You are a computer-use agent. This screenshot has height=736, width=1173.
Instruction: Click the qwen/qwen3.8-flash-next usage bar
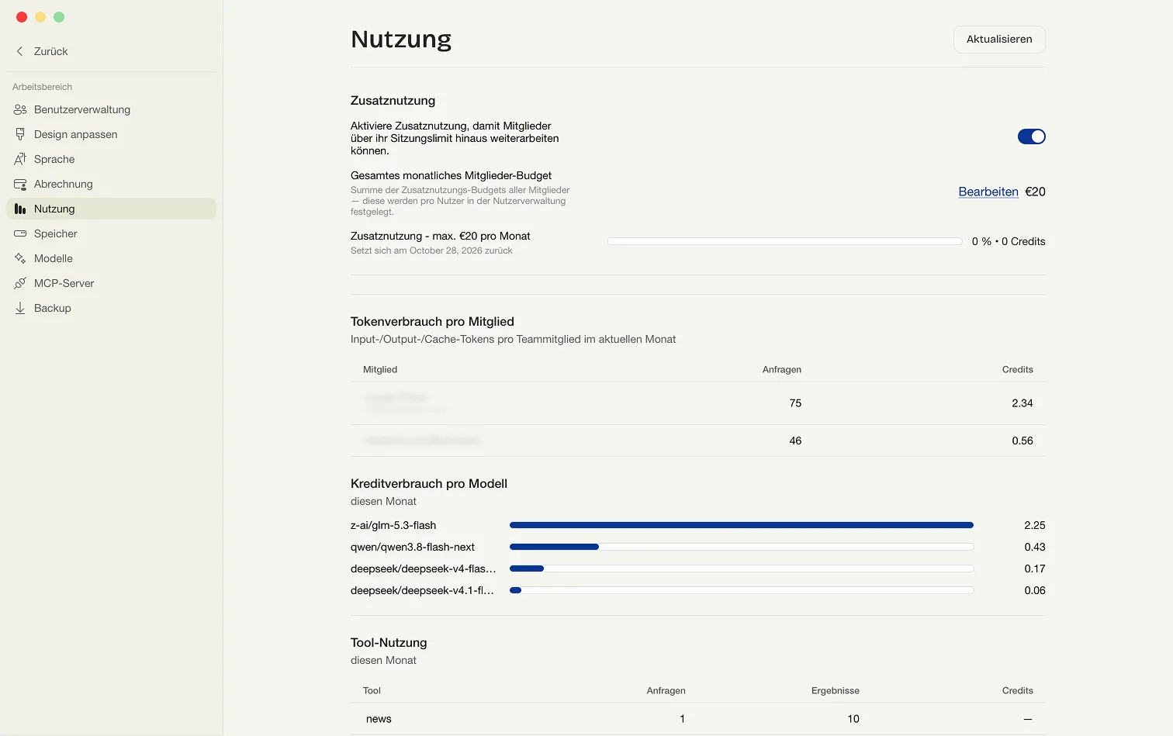click(742, 547)
